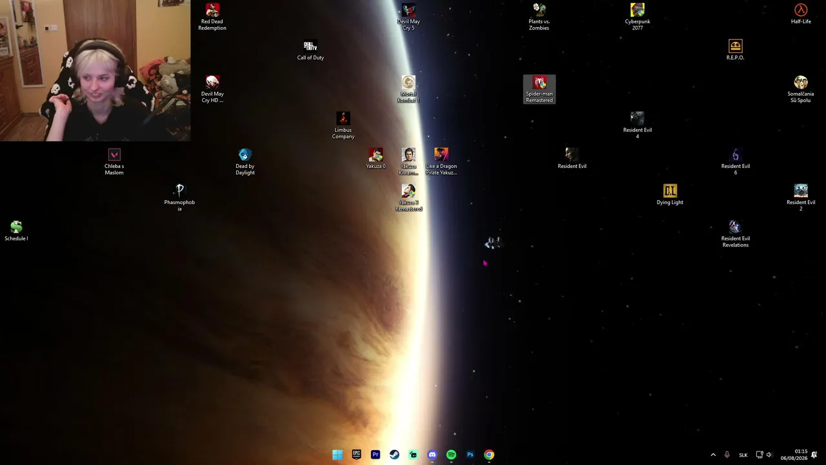Screen dimensions: 826x465
Task: Select the Chleba s Maslom icon
Action: [x=114, y=161]
